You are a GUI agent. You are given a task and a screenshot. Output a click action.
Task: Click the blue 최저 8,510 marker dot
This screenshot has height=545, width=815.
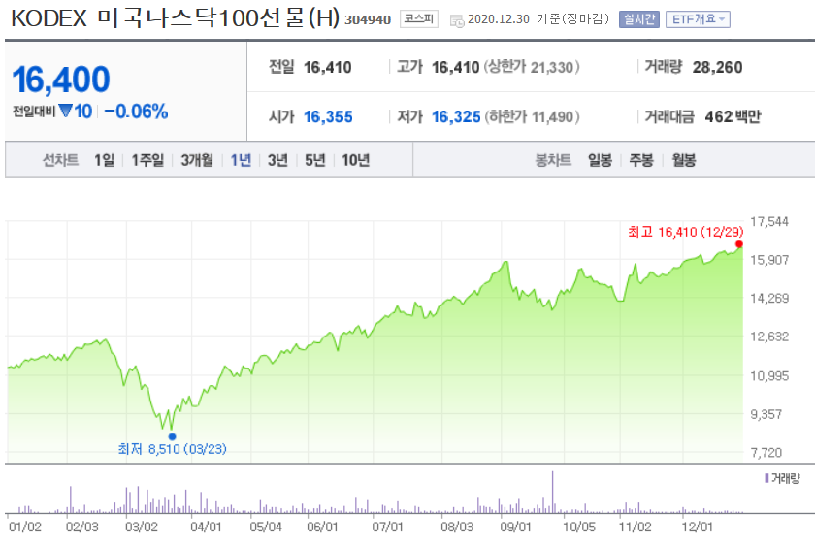click(x=172, y=437)
